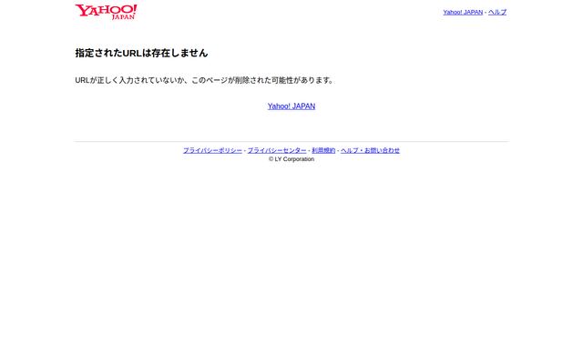Image resolution: width=583 pixels, height=364 pixels.
Task: Click the heading 指定されたURLは存在しません
Action: click(x=141, y=53)
